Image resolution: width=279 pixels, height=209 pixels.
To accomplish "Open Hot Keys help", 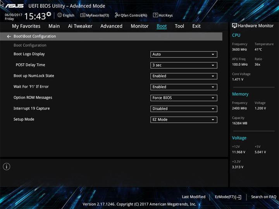I will coord(163,15).
